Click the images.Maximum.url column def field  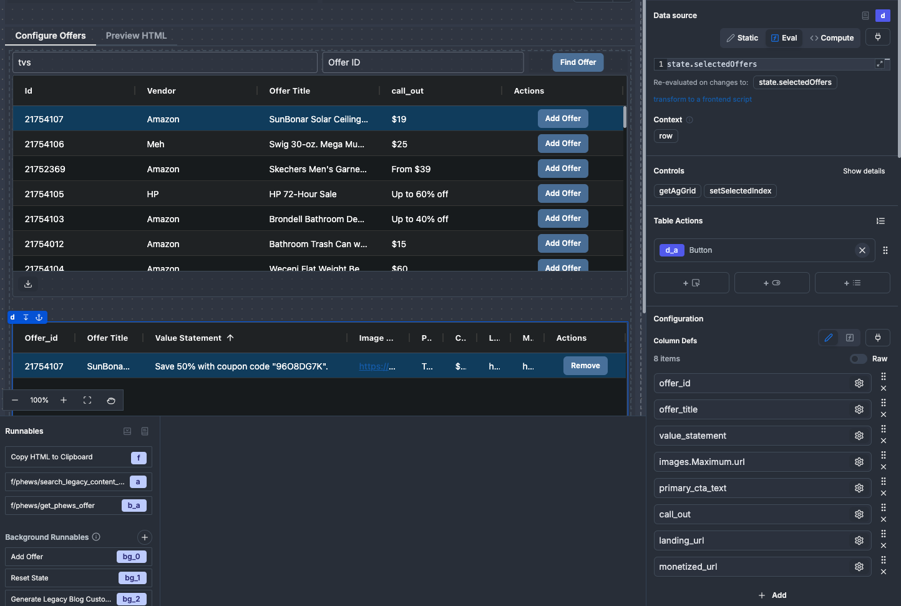pos(762,462)
